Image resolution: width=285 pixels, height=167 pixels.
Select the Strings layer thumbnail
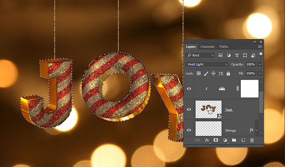[208, 129]
